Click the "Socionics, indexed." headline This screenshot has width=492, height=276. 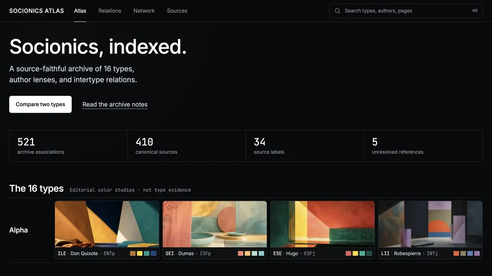[98, 47]
